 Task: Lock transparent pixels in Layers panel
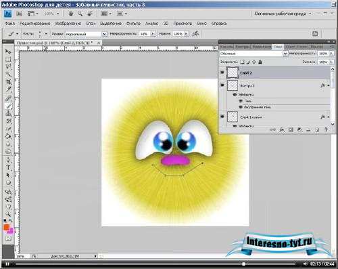[242, 62]
